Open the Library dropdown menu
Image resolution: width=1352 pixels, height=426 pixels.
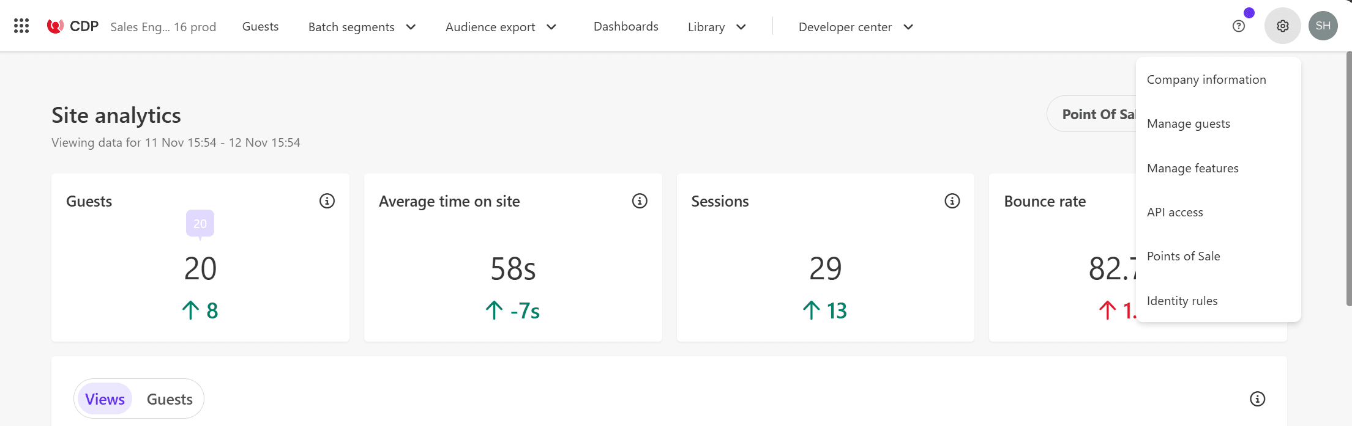(x=717, y=27)
